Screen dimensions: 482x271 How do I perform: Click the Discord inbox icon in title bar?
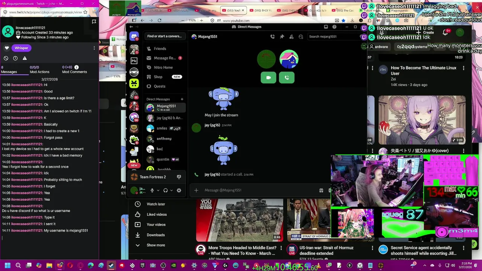pyautogui.click(x=326, y=27)
